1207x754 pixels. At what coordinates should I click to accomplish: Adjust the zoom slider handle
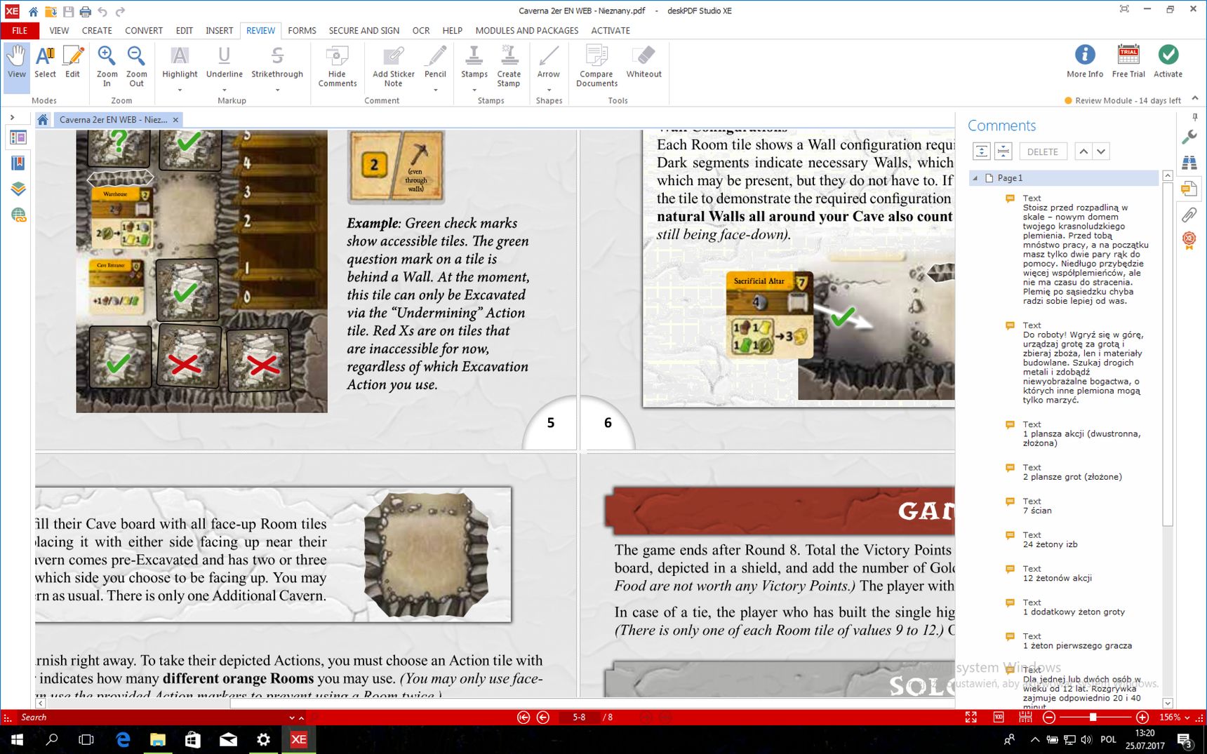pyautogui.click(x=1093, y=718)
